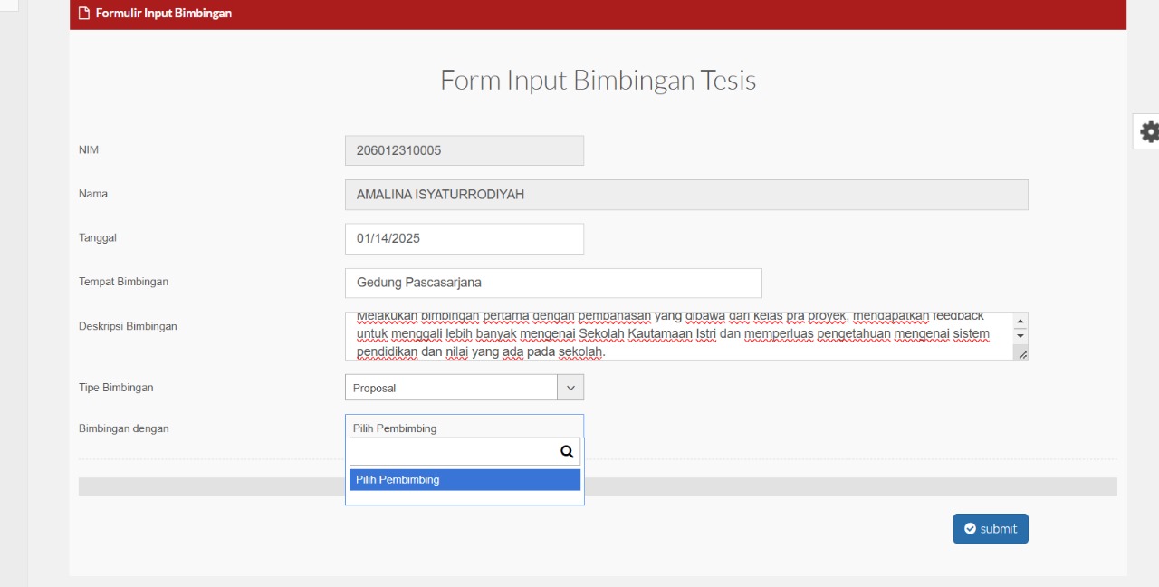Click the NIM field showing 206012310005
Image resolution: width=1159 pixels, height=587 pixels.
464,150
